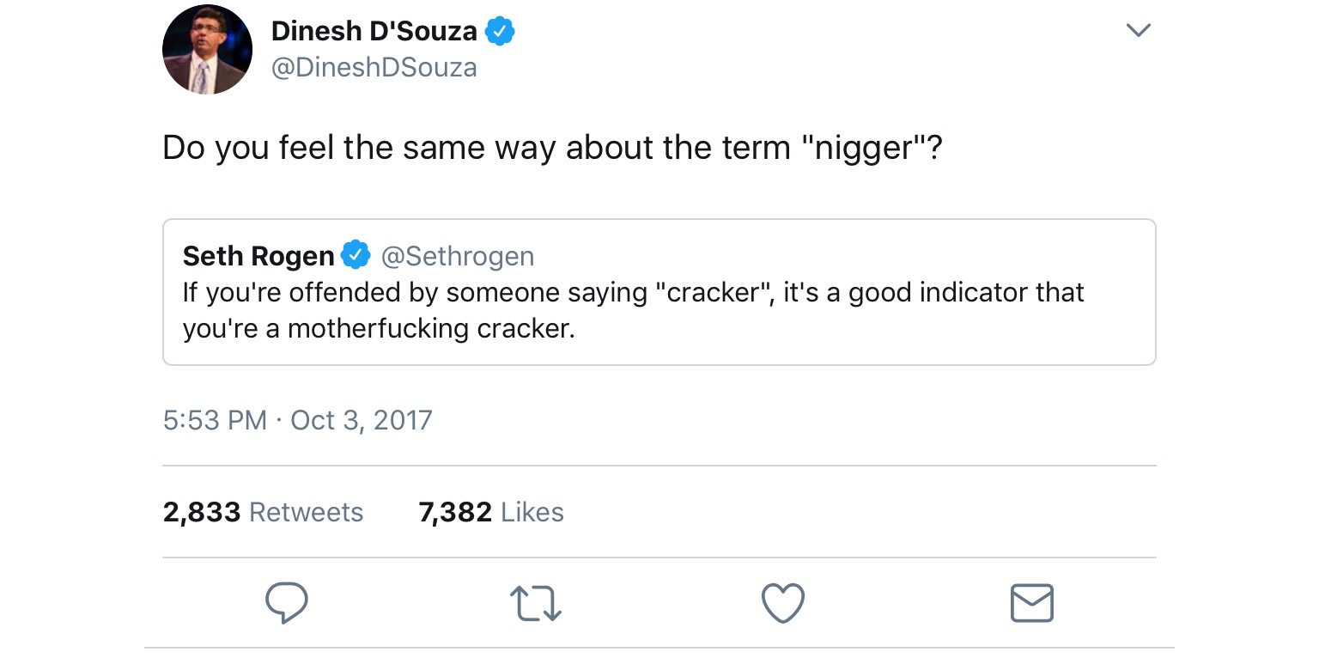Click Dinesh D'Souza's blue verified badge
Viewport: 1319px width, 658px height.
500,32
